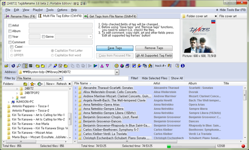This screenshot has height=150, width=249.
Task: Click the icon right of track # dropdown
Action: (169, 66)
